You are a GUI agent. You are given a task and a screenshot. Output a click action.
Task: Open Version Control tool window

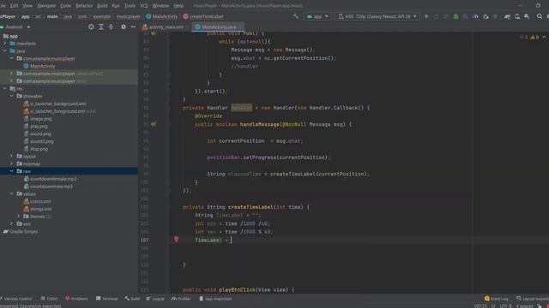point(16,299)
